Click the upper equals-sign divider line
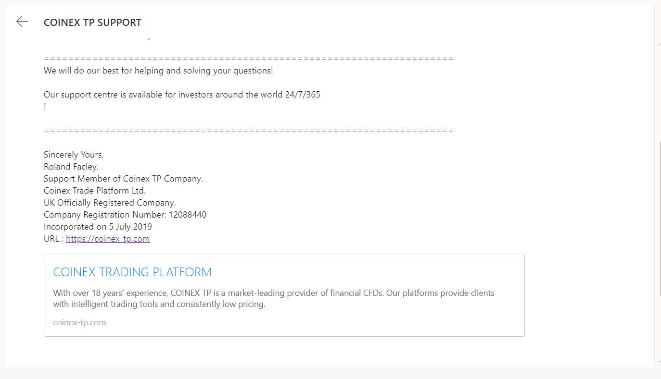Image resolution: width=661 pixels, height=379 pixels. pyautogui.click(x=248, y=59)
